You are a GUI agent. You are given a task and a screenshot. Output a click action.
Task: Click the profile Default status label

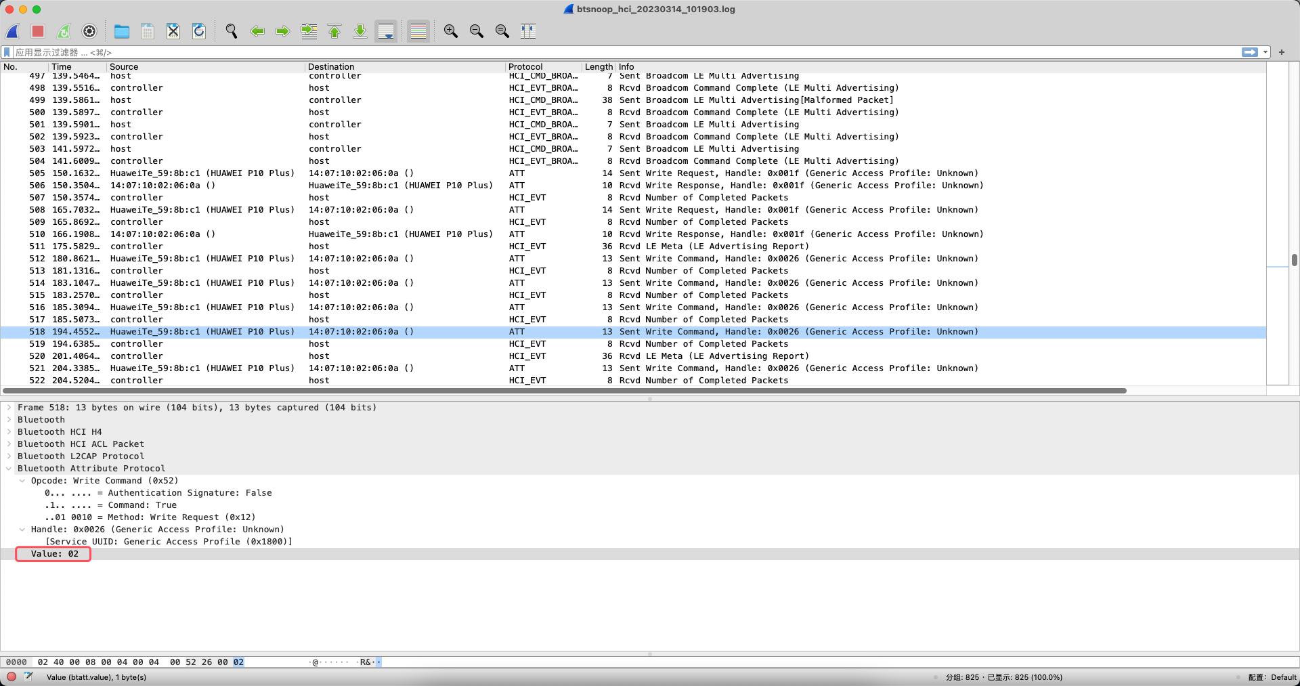[1273, 677]
